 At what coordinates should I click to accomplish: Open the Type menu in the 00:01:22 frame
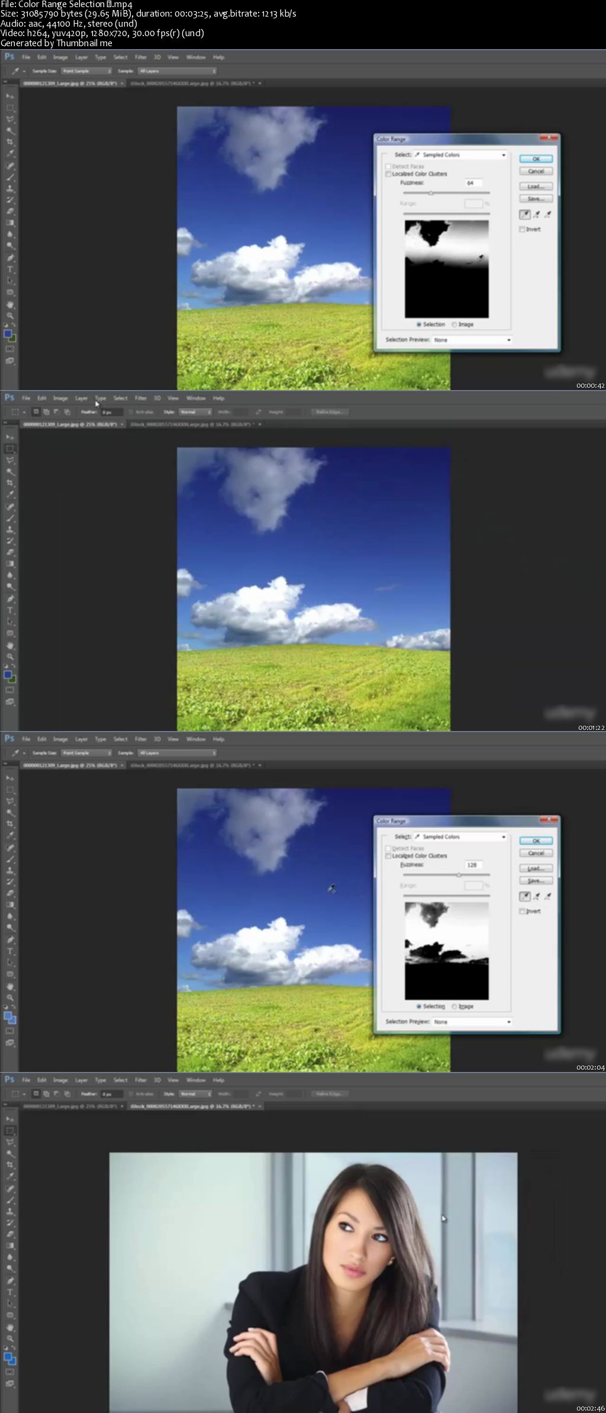point(101,398)
